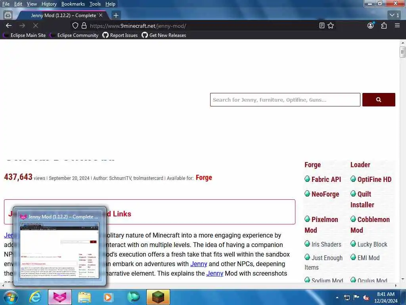The image size is (406, 305).
Task: Open the clock showing 8:41 AM
Action: coord(386,297)
